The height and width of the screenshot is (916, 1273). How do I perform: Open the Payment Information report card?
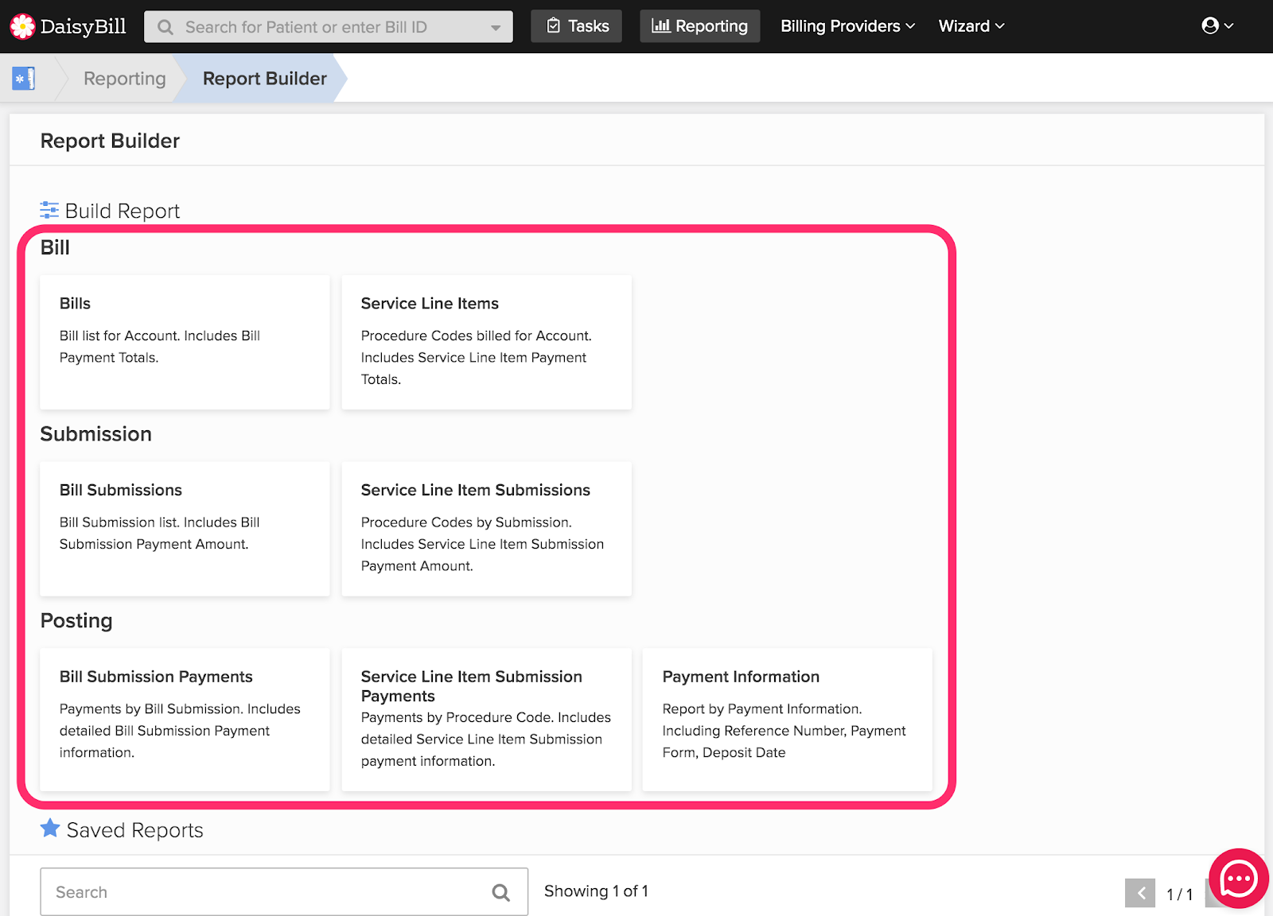click(x=787, y=719)
